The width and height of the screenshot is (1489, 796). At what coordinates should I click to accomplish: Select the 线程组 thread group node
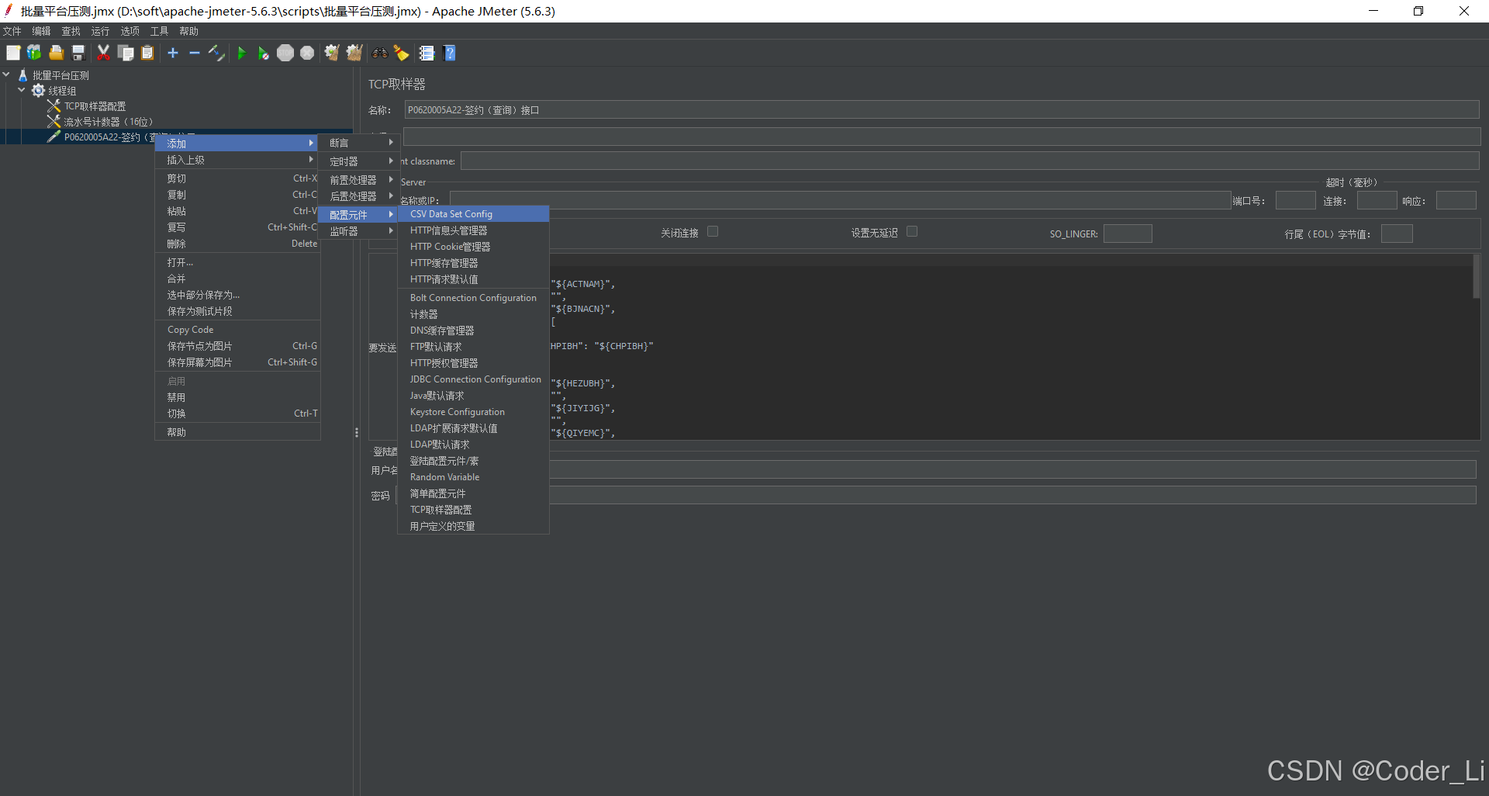coord(62,91)
